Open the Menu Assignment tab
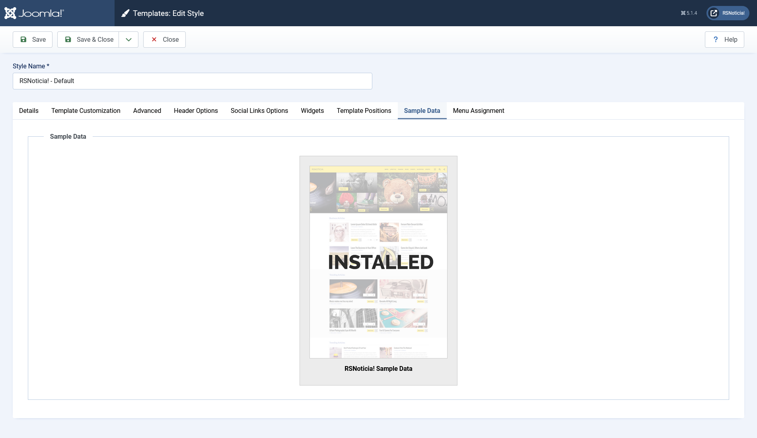This screenshot has width=757, height=438. coord(479,111)
